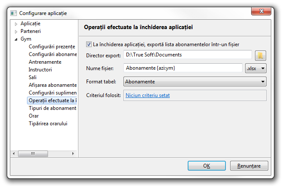
Task: Click the Niciun criteriu setat link
Action: click(x=147, y=95)
